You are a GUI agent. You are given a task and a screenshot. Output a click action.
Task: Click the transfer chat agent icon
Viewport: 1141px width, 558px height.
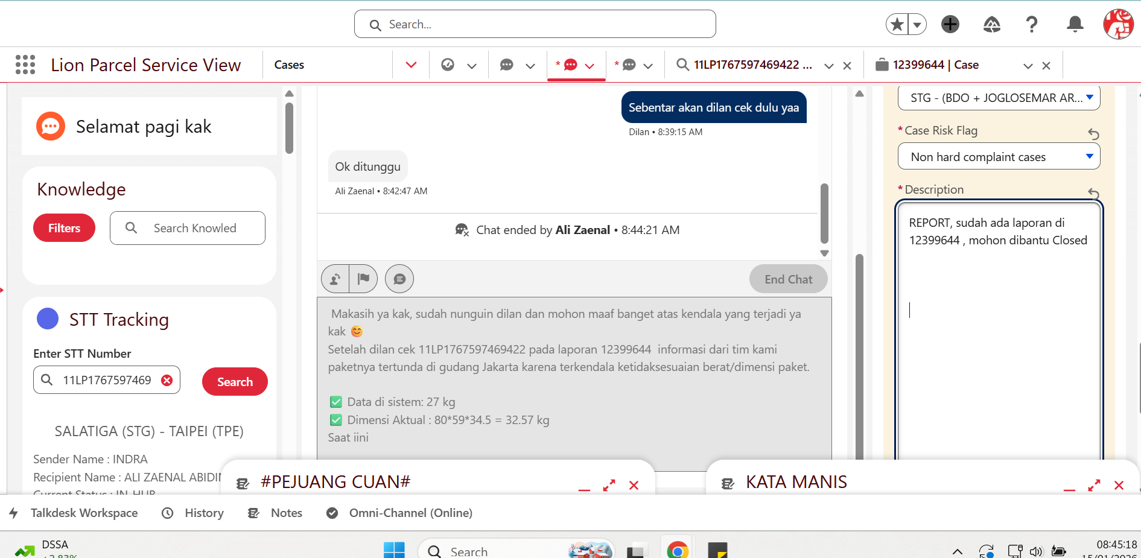(x=335, y=279)
